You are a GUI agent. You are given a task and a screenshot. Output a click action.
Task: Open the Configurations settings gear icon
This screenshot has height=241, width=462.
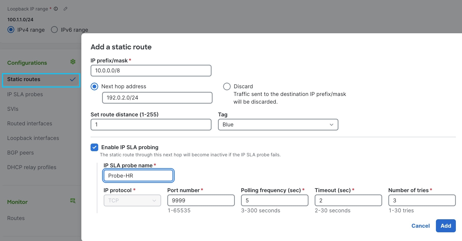point(73,62)
